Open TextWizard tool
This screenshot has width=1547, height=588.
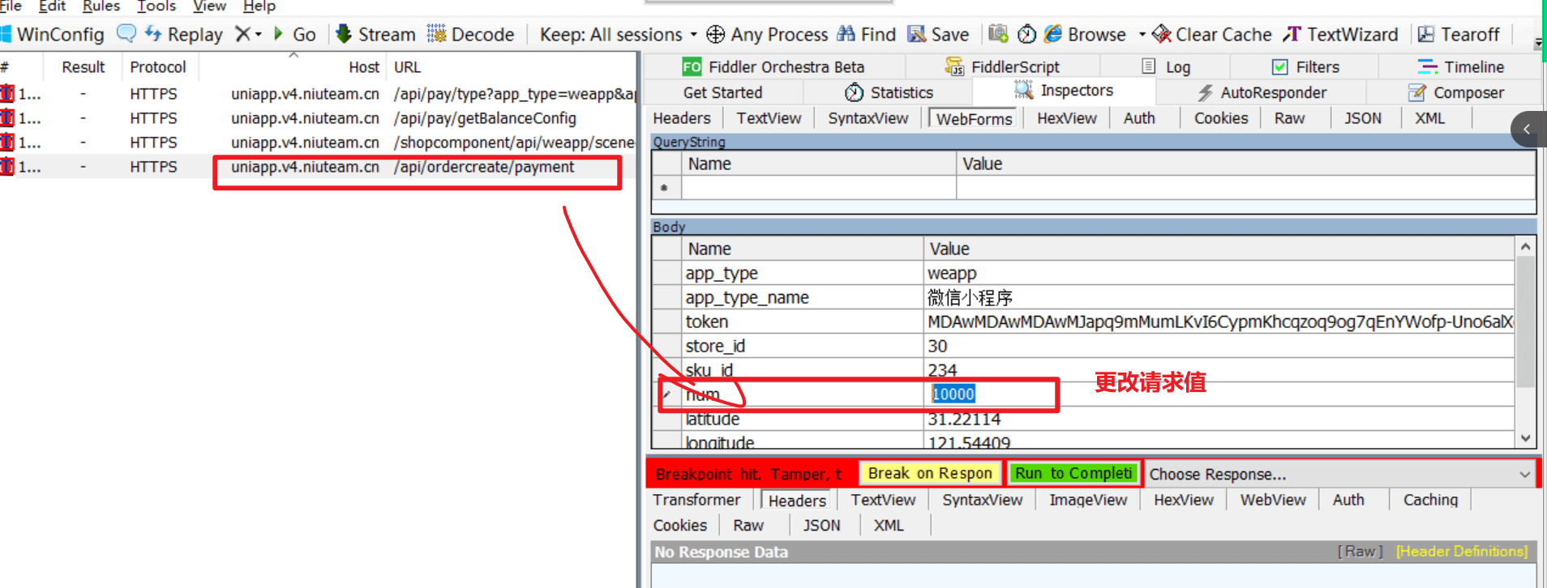[1341, 34]
